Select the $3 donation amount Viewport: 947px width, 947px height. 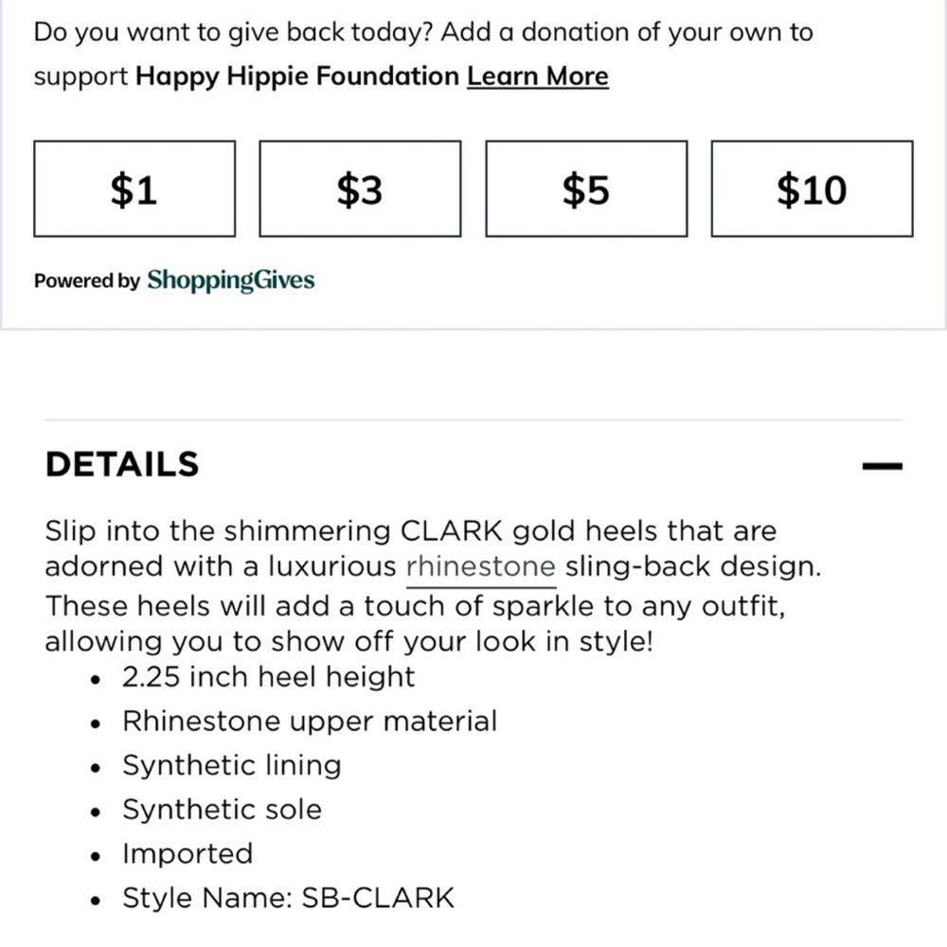click(x=360, y=188)
